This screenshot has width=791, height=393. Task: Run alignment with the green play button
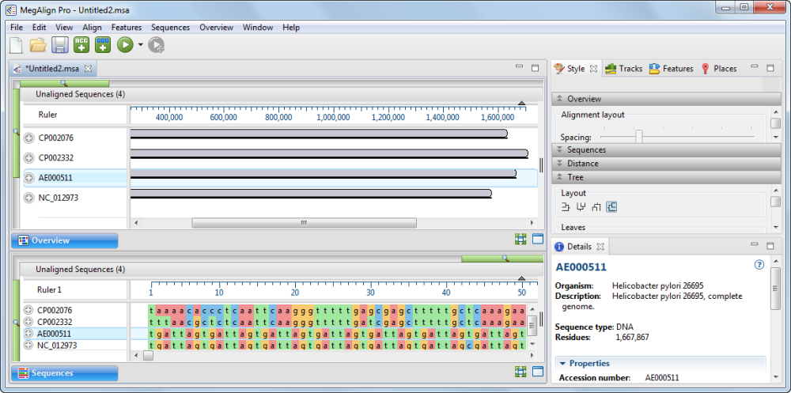click(x=125, y=45)
